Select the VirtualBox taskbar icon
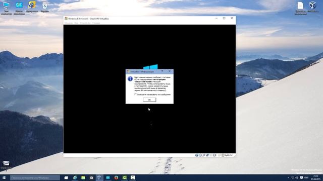Screen dimensions: 323x181 [x=99, y=177]
